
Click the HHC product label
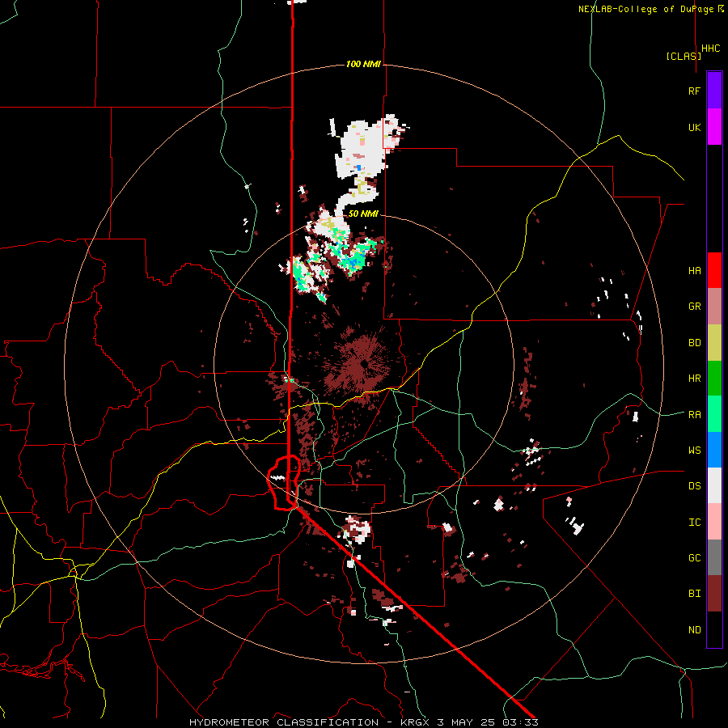711,49
